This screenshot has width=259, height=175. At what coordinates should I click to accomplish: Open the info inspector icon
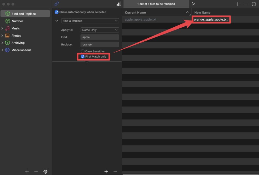click(x=254, y=4)
